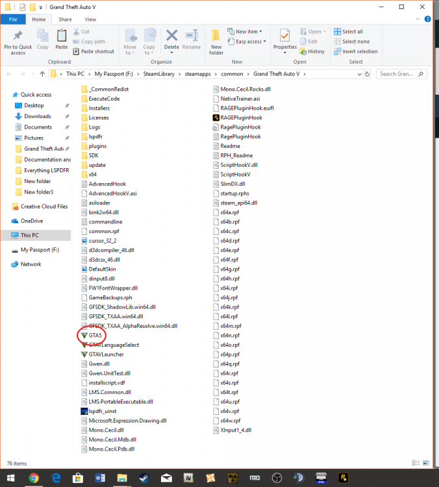The image size is (439, 487).
Task: Select the lspdfr folder
Action: (92, 136)
